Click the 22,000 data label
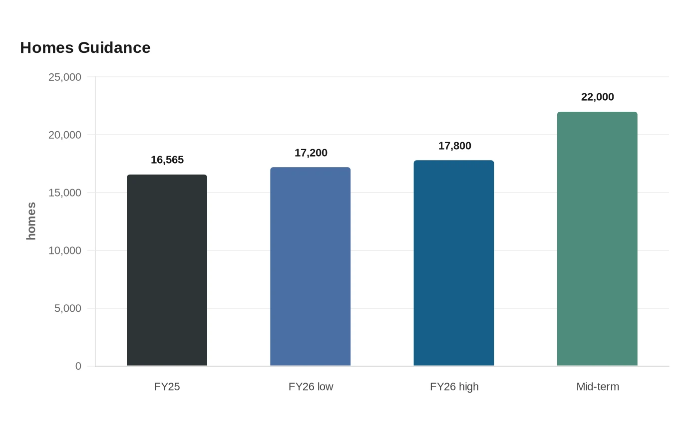699x439 pixels. click(598, 97)
